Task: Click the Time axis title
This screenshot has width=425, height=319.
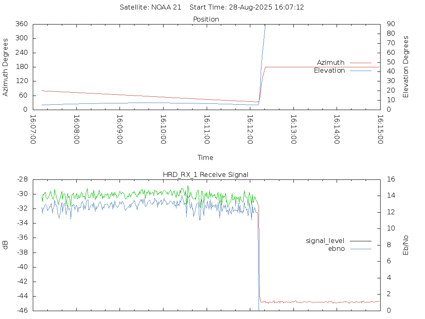Action: pyautogui.click(x=205, y=158)
